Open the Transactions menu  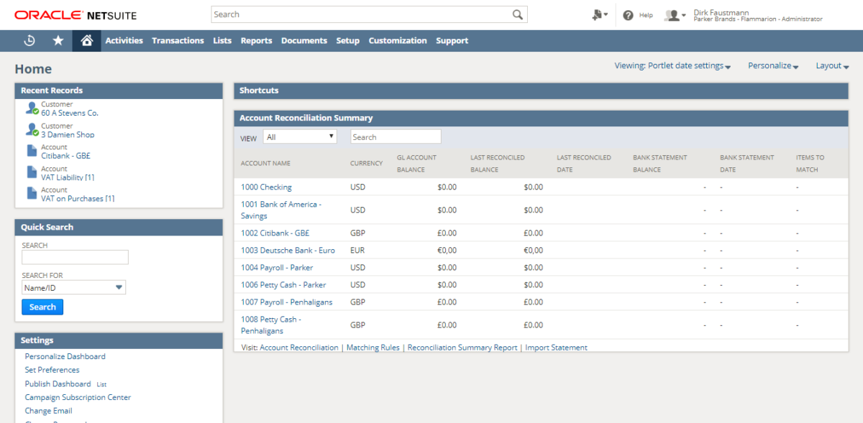point(178,41)
